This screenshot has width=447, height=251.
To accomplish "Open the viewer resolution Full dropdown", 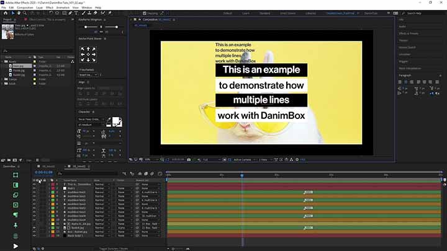I will point(212,160).
